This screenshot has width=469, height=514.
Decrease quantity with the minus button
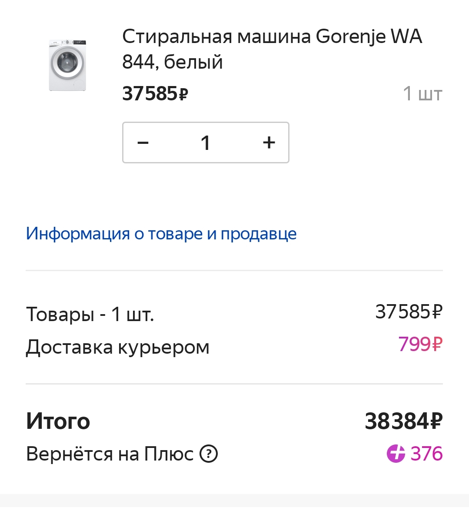[x=143, y=143]
